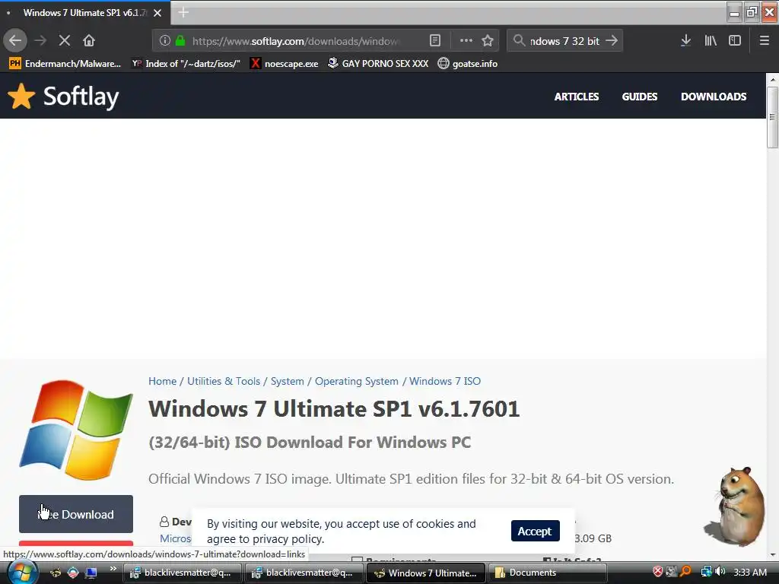Click the Free Download button
The image size is (779, 584).
[76, 514]
